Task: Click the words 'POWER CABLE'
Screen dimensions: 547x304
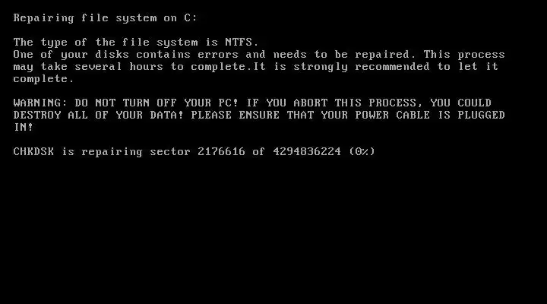Action: coord(393,116)
